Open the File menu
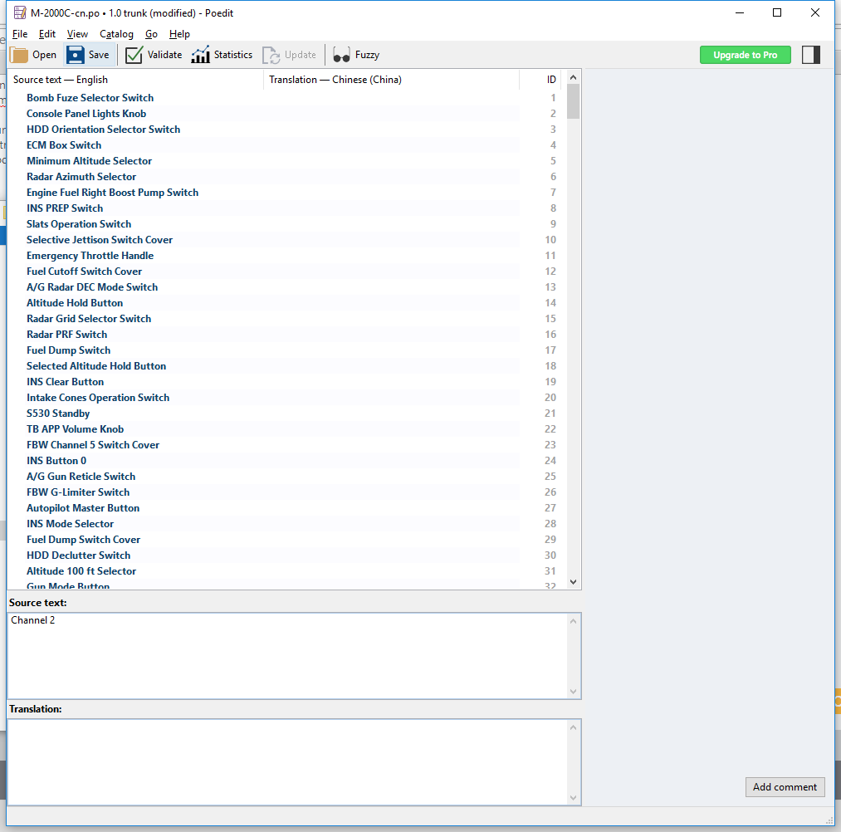Image resolution: width=841 pixels, height=832 pixels. pos(20,34)
